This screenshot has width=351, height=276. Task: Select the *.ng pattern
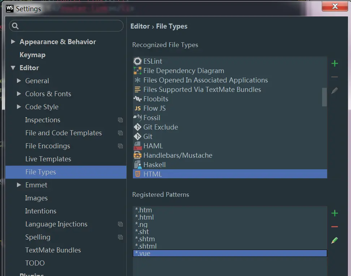(x=230, y=224)
